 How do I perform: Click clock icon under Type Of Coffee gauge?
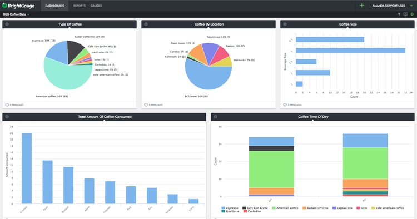click(x=7, y=104)
